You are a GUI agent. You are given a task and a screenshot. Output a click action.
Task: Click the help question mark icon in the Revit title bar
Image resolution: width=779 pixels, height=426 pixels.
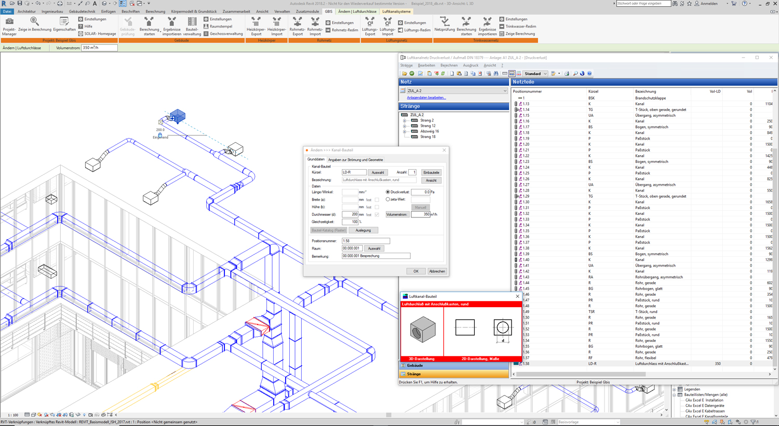(x=745, y=4)
